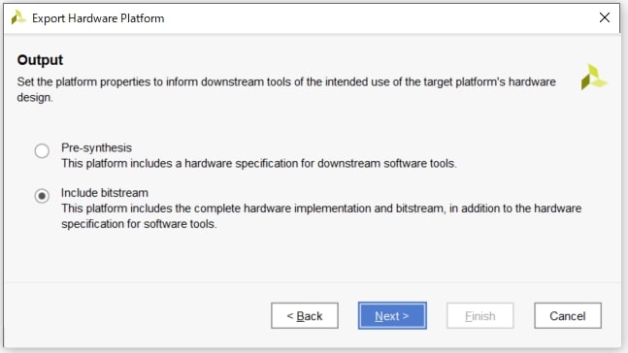628x353 pixels.
Task: Proceed with the Next button
Action: [392, 316]
